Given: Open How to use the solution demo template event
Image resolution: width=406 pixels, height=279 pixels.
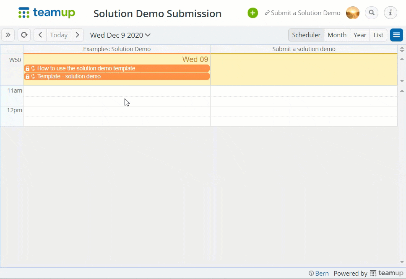Looking at the screenshot, I should pos(117,68).
